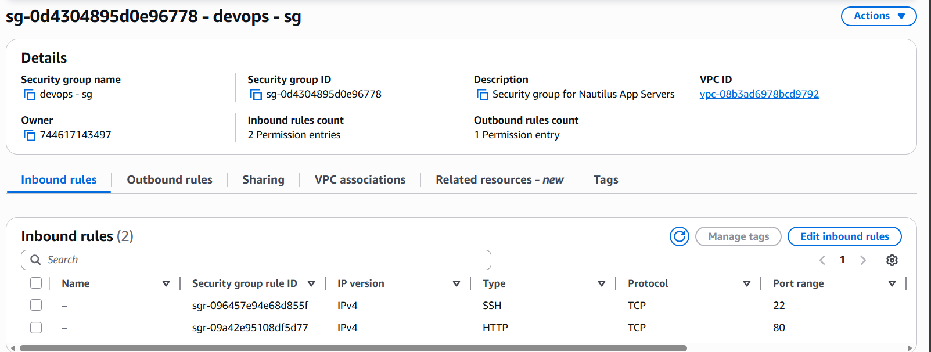The height and width of the screenshot is (352, 931).
Task: Open the Actions dropdown menu
Action: click(x=878, y=16)
